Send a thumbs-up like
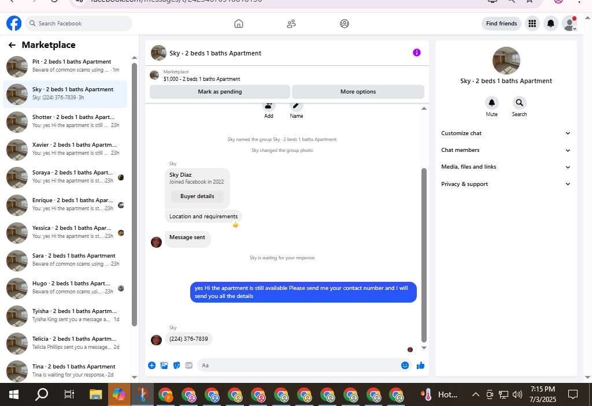The width and height of the screenshot is (592, 406). coord(421,365)
